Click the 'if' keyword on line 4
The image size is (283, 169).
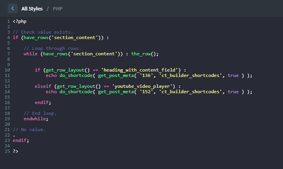pos(15,38)
